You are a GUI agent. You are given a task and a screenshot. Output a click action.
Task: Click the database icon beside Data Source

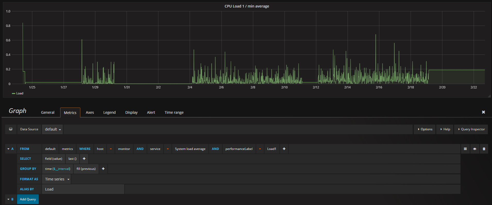(11, 129)
